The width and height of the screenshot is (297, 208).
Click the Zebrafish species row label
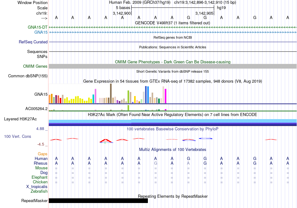point(39,191)
